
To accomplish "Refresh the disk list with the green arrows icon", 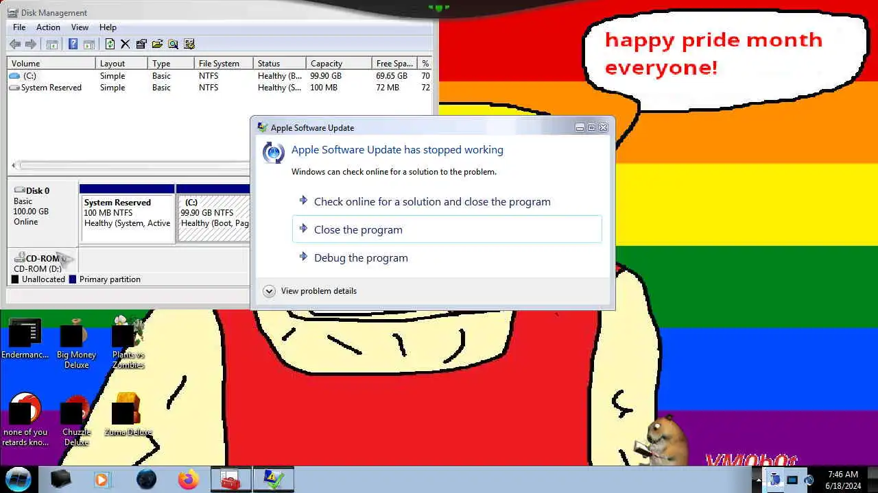I will (110, 44).
